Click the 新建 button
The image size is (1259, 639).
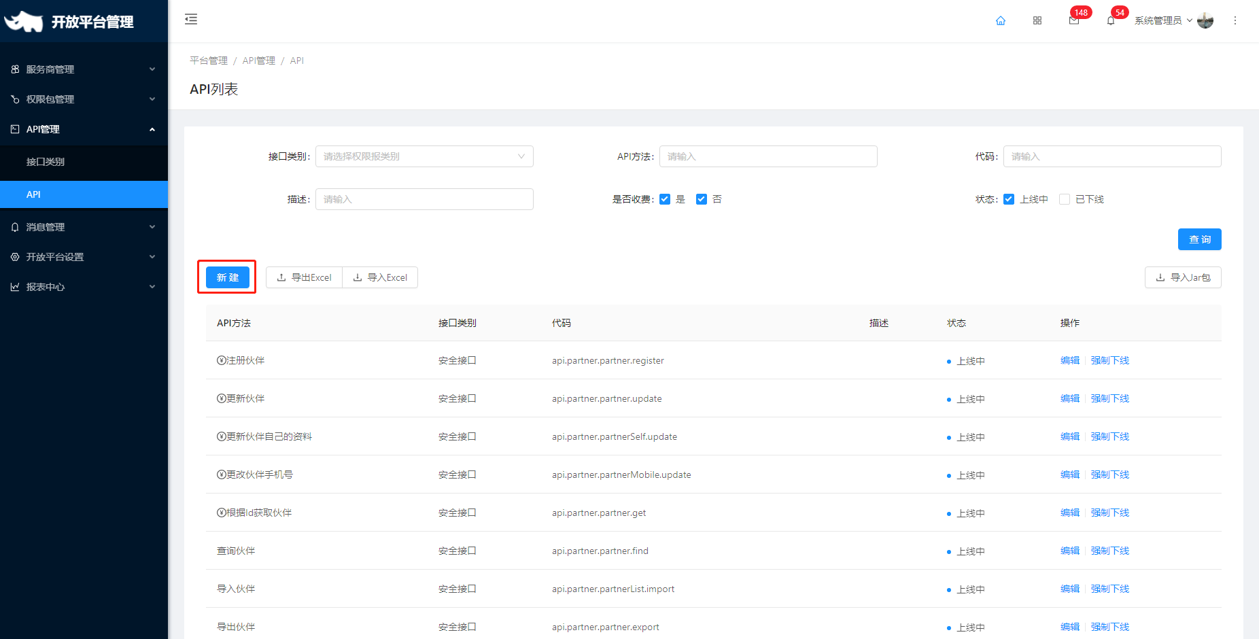[228, 277]
